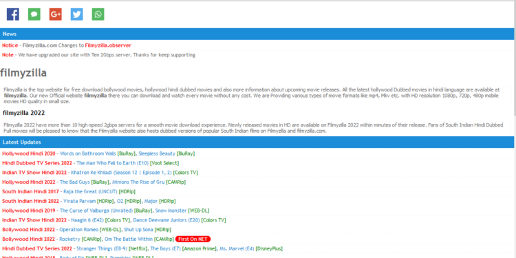
Task: Click the page vertical scrollbar thumb
Action: [515, 58]
